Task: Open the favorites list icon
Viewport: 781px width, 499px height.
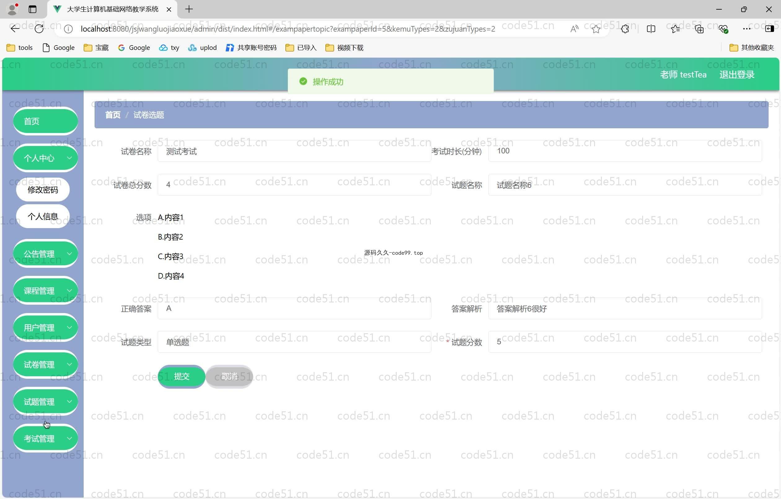Action: 675,29
